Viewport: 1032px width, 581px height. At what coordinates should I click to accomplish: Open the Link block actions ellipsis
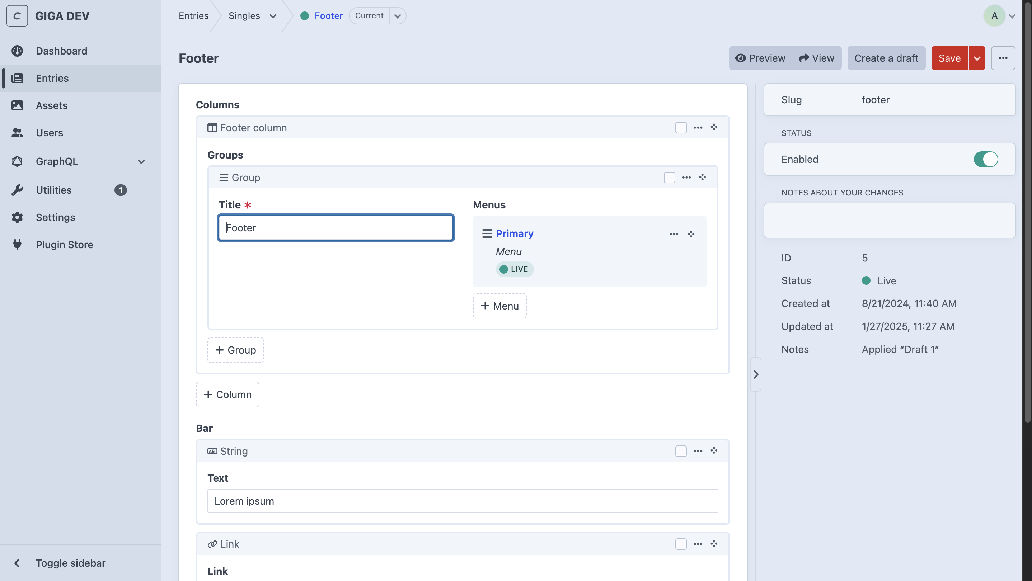pyautogui.click(x=698, y=544)
